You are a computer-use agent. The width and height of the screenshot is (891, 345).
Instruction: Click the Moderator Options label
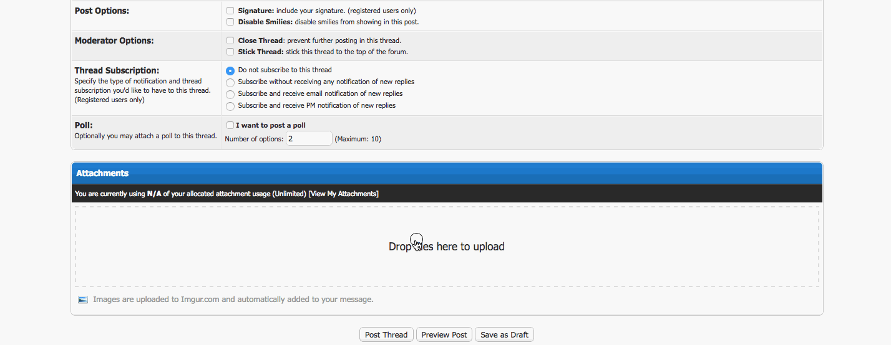point(114,40)
